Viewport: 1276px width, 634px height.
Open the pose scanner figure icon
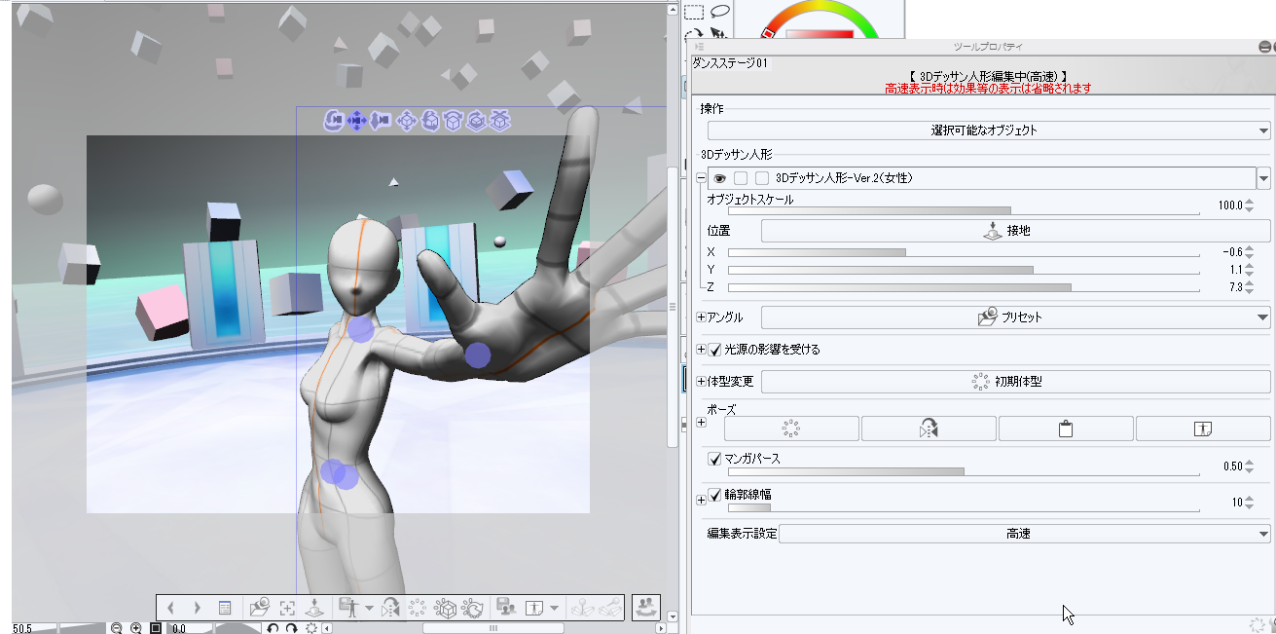(x=533, y=607)
